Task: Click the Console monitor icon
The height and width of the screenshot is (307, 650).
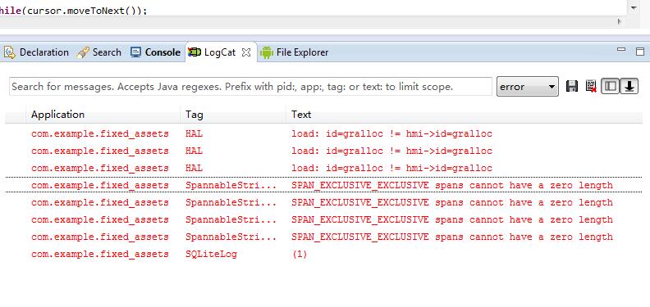Action: tap(135, 52)
